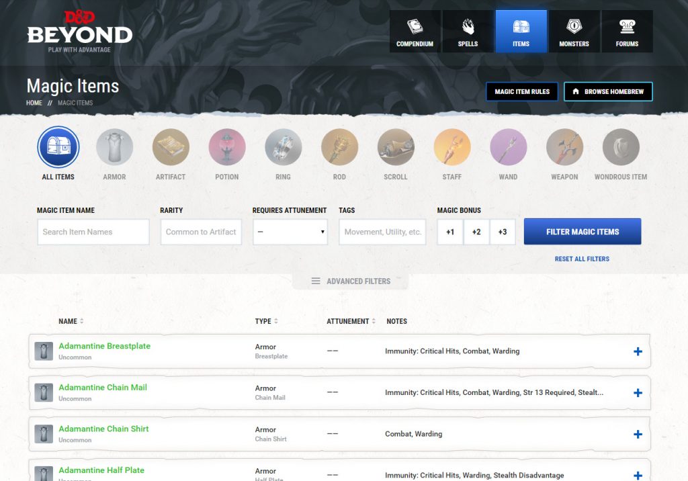Enable the +3 magic bonus filter
Viewport: 688px width, 481px height.
[503, 232]
